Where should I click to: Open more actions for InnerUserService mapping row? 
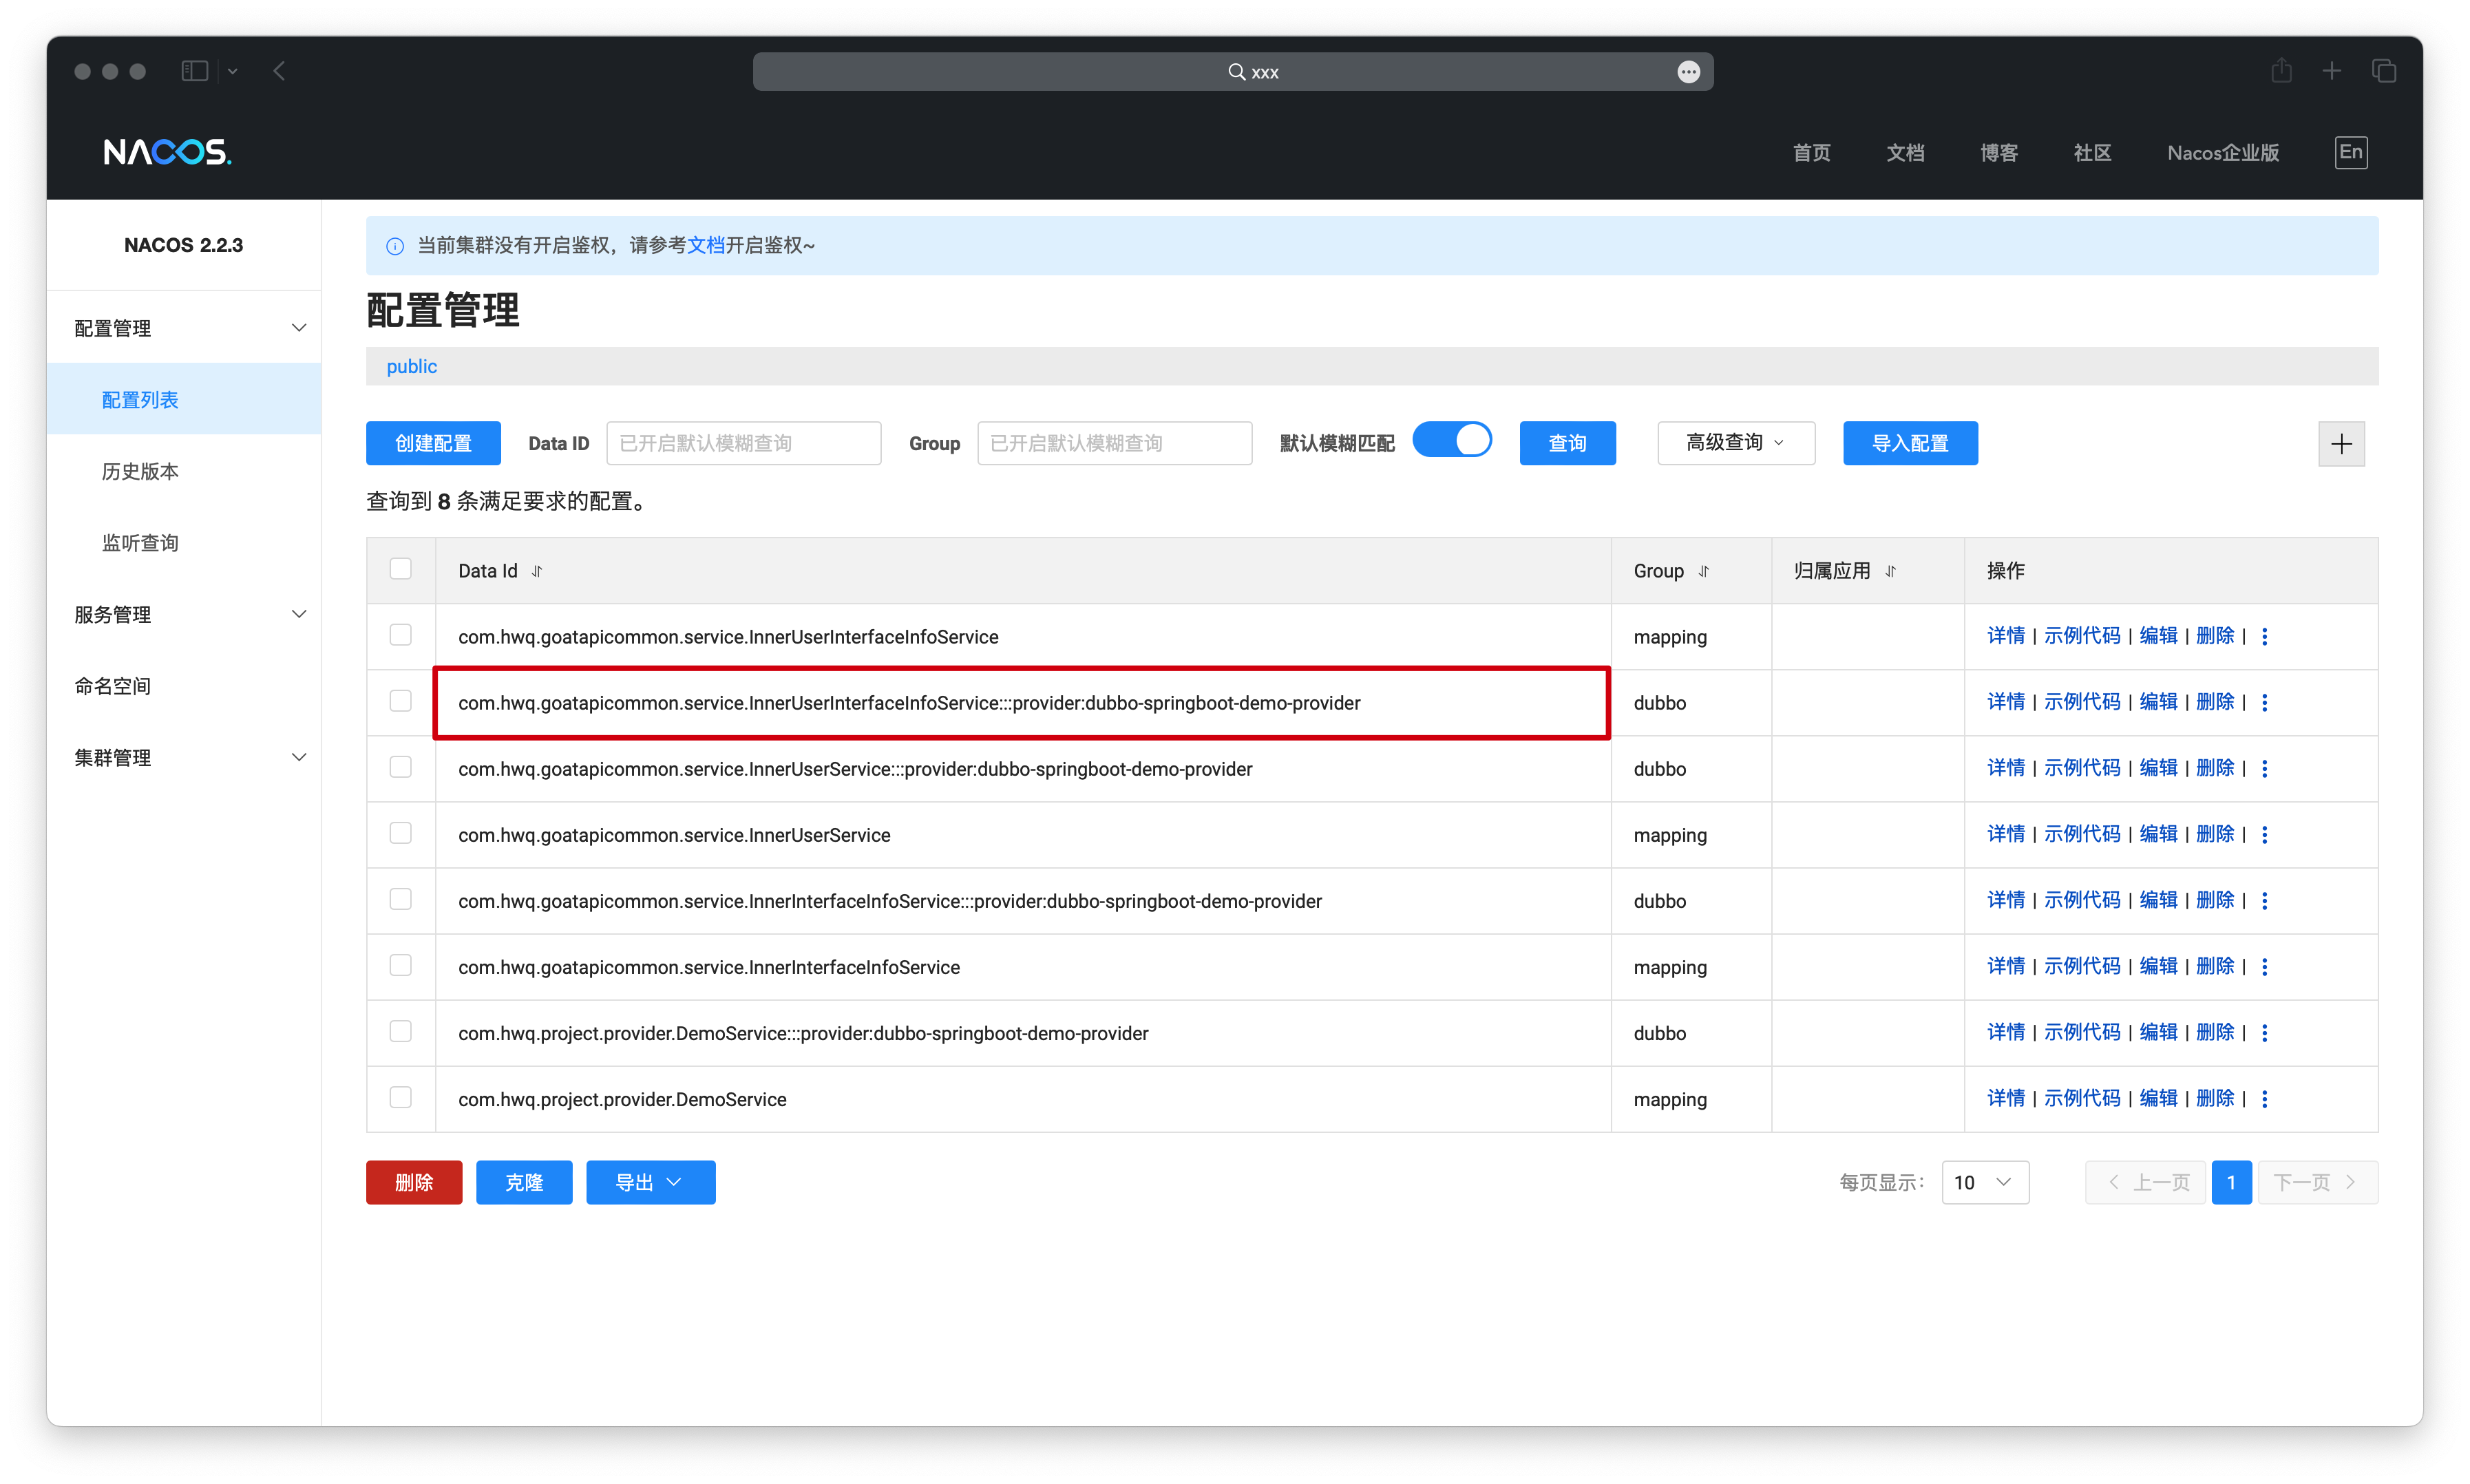point(2264,834)
